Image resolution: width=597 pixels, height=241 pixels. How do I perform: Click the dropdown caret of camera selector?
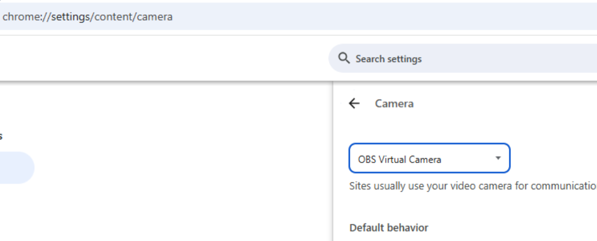click(498, 158)
